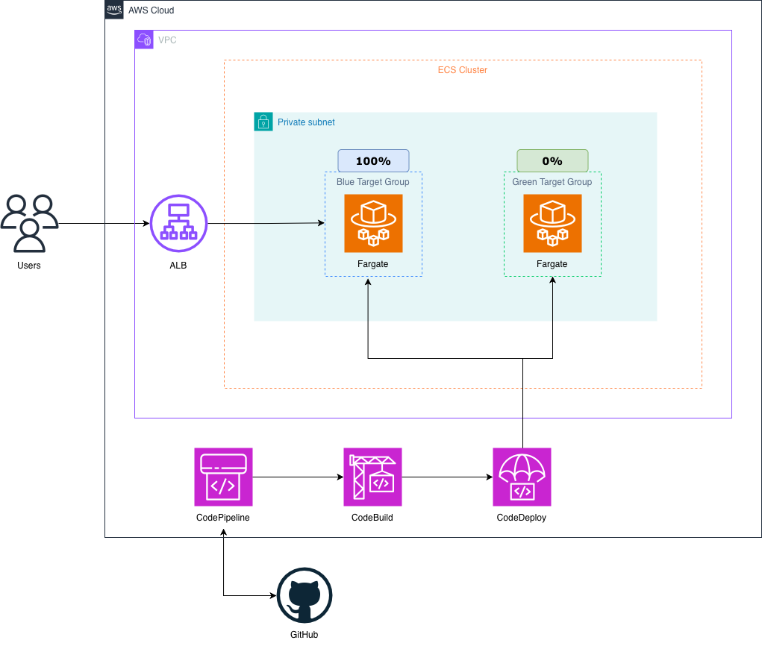This screenshot has width=762, height=646.
Task: Click the GitHub octocat icon
Action: [304, 595]
